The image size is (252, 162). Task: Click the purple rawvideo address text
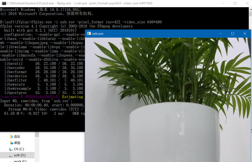tap(30, 97)
